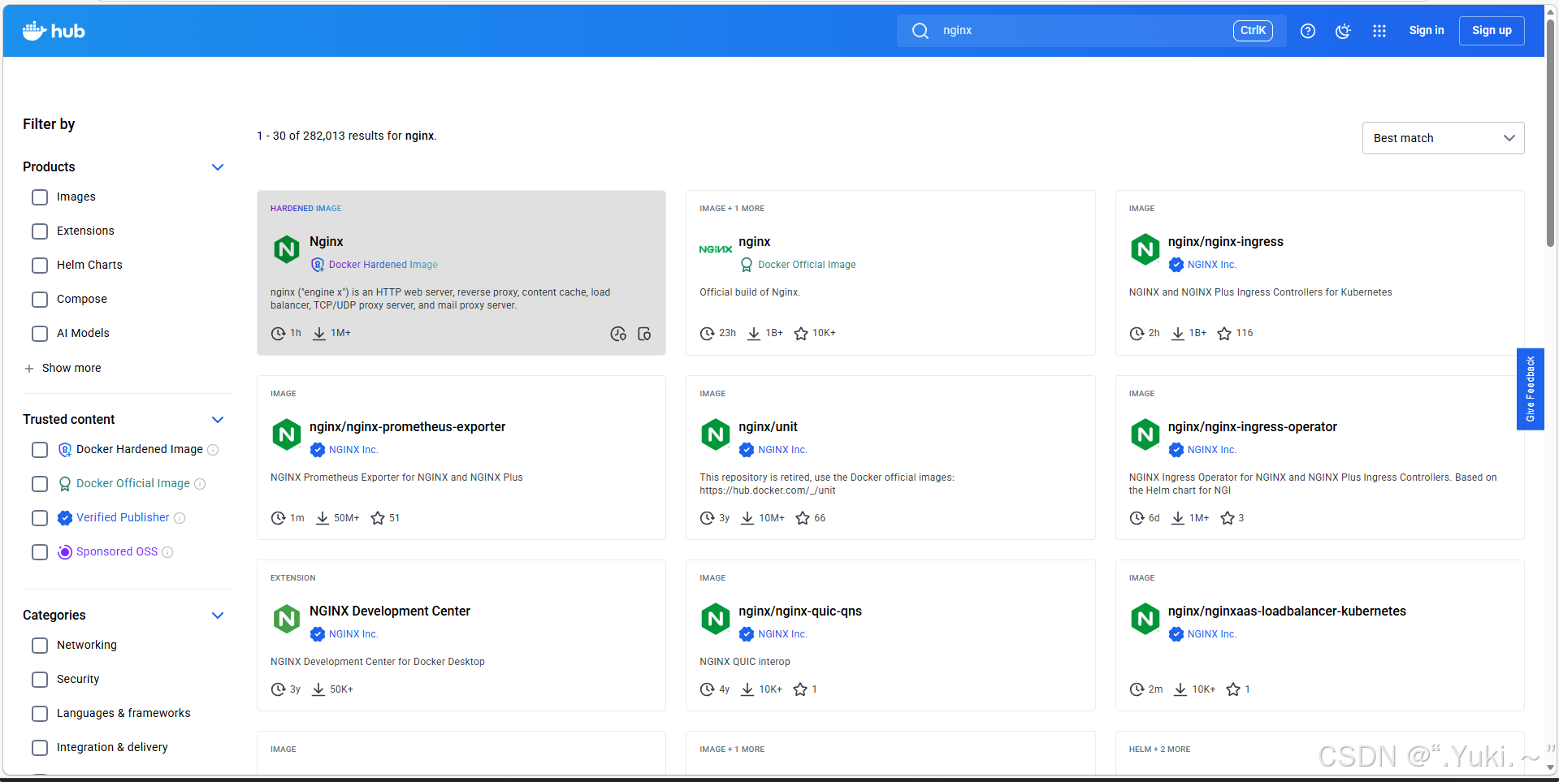Click NGINX Inc. publisher on nginx-ingress-operator card
This screenshot has width=1559, height=782.
click(x=1211, y=450)
